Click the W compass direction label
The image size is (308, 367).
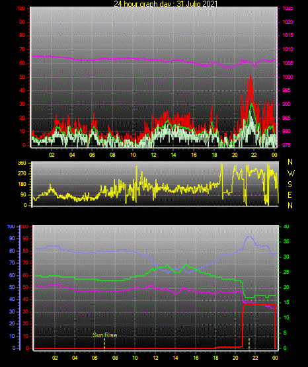click(x=291, y=173)
